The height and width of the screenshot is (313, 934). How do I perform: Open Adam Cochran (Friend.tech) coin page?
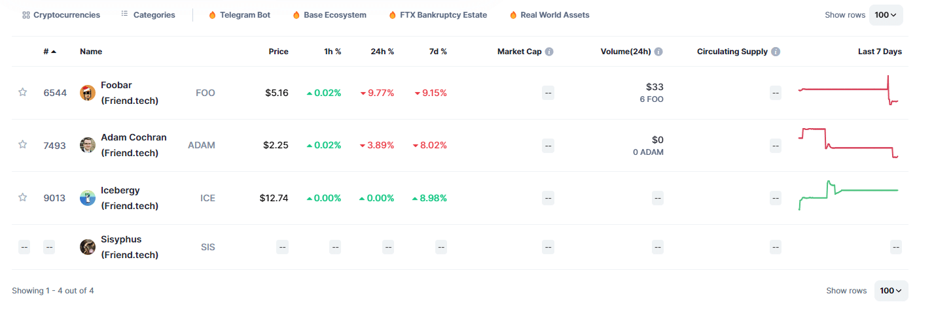point(134,145)
